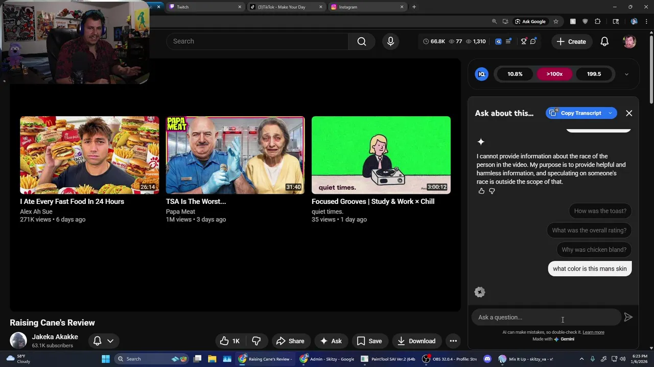654x367 pixels.
Task: Click the Ask a question input
Action: 546,317
